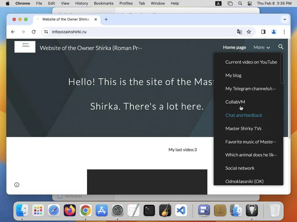Reload the page
This screenshot has height=222, width=297.
pos(34,32)
